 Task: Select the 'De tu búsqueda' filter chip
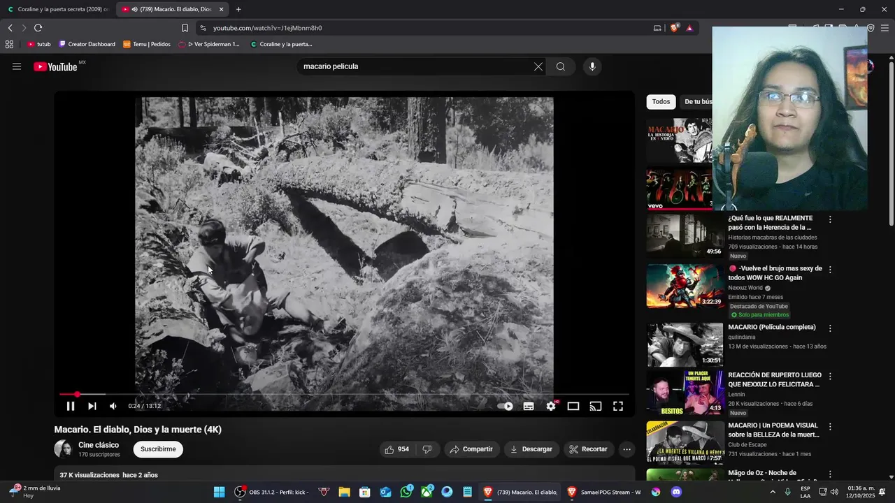pyautogui.click(x=697, y=102)
